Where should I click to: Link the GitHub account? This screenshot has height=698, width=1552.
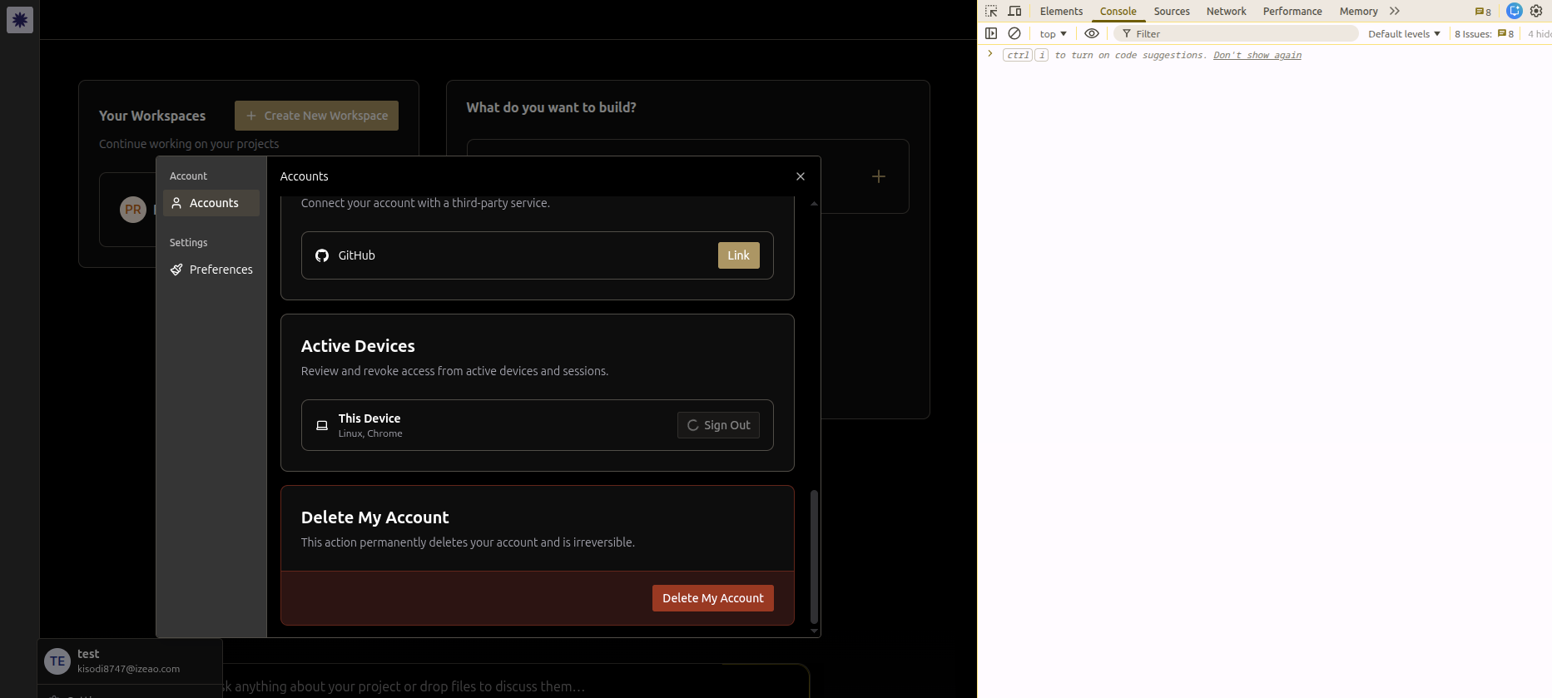739,255
